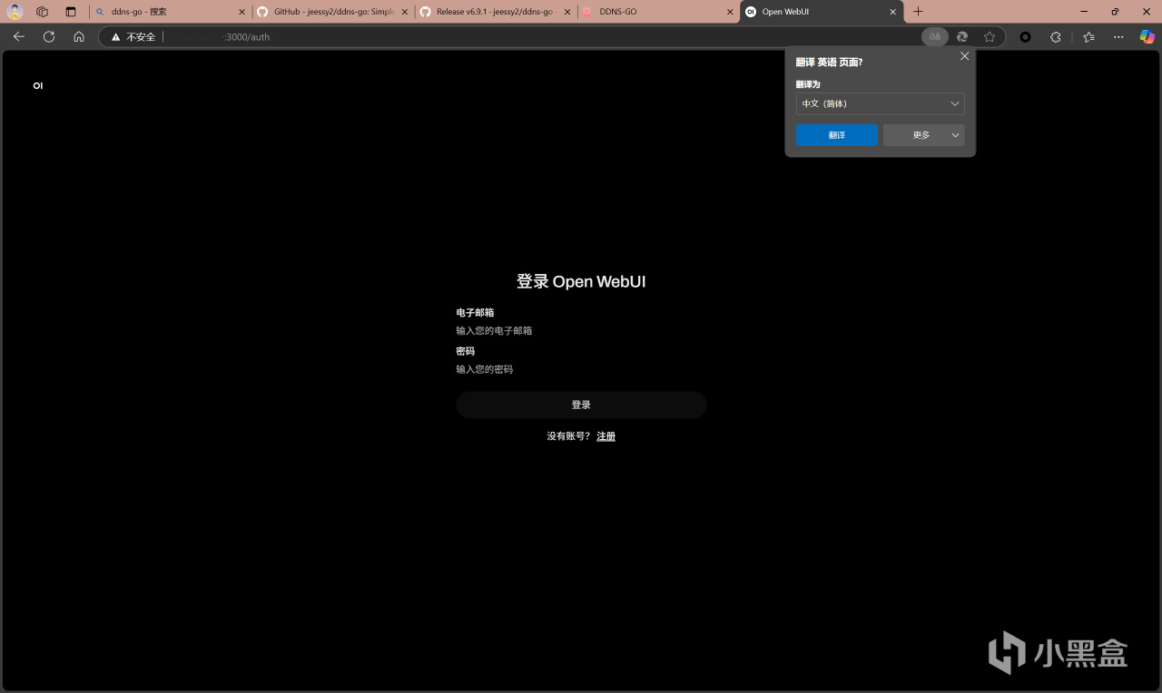
Task: Click the 翻译 英语 页面? popup title
Action: click(x=829, y=63)
